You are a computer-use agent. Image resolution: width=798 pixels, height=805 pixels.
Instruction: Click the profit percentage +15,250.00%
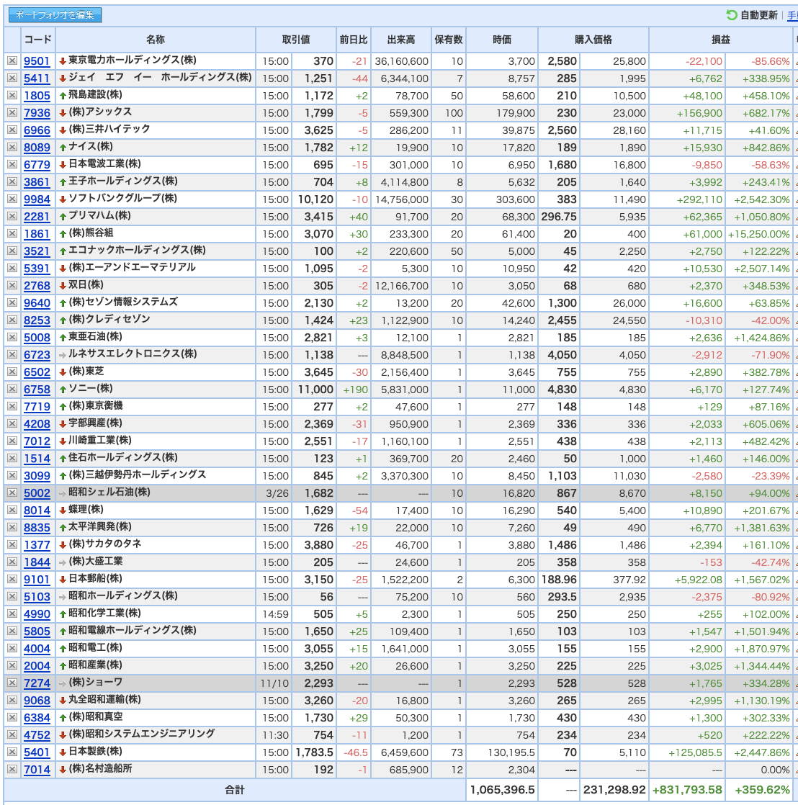click(759, 234)
